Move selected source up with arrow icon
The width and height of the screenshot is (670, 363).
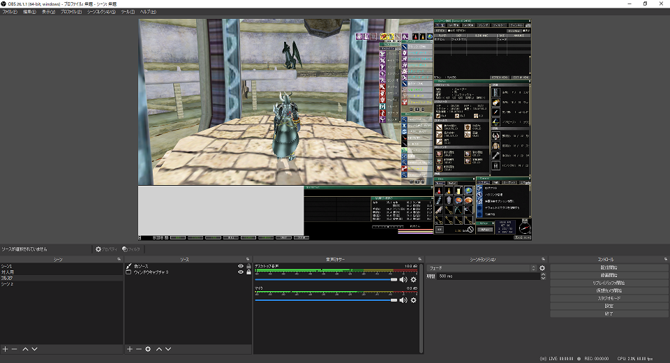point(158,348)
